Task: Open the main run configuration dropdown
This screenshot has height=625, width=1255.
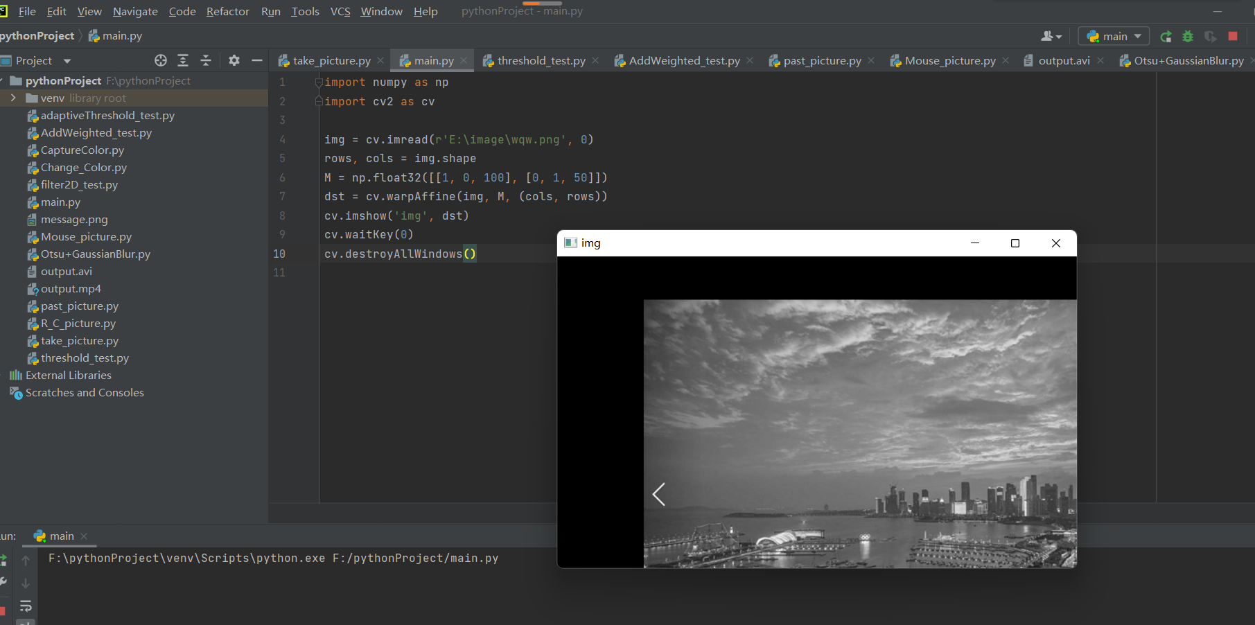Action: (x=1114, y=36)
